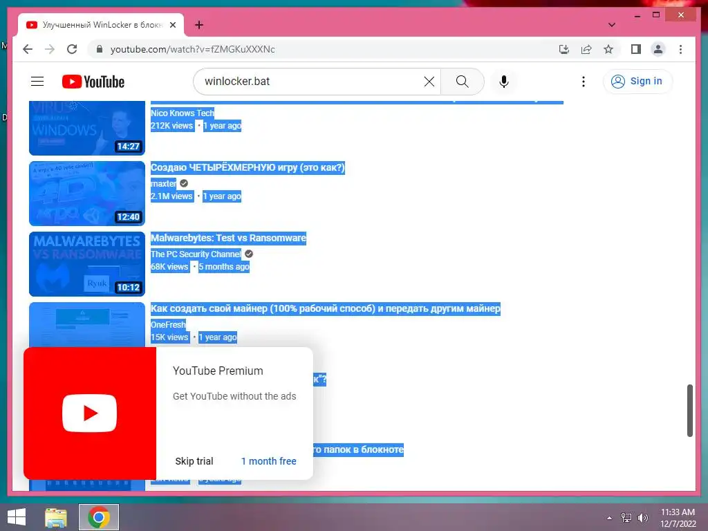The height and width of the screenshot is (531, 708).
Task: Open the 14:27 Nico Knows Tech thumbnail
Action: pos(86,128)
